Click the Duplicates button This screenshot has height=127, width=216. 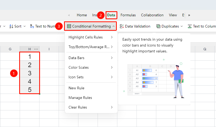170,26
